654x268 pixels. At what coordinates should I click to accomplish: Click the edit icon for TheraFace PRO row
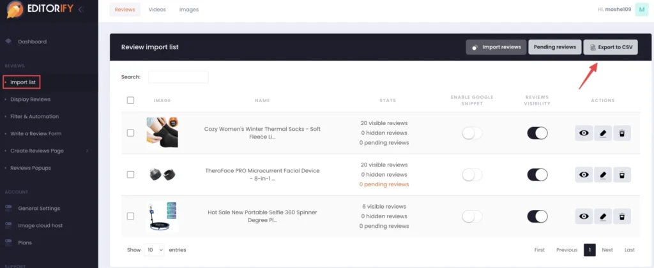[603, 175]
